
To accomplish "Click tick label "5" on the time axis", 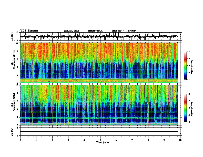I will coord(100,140).
